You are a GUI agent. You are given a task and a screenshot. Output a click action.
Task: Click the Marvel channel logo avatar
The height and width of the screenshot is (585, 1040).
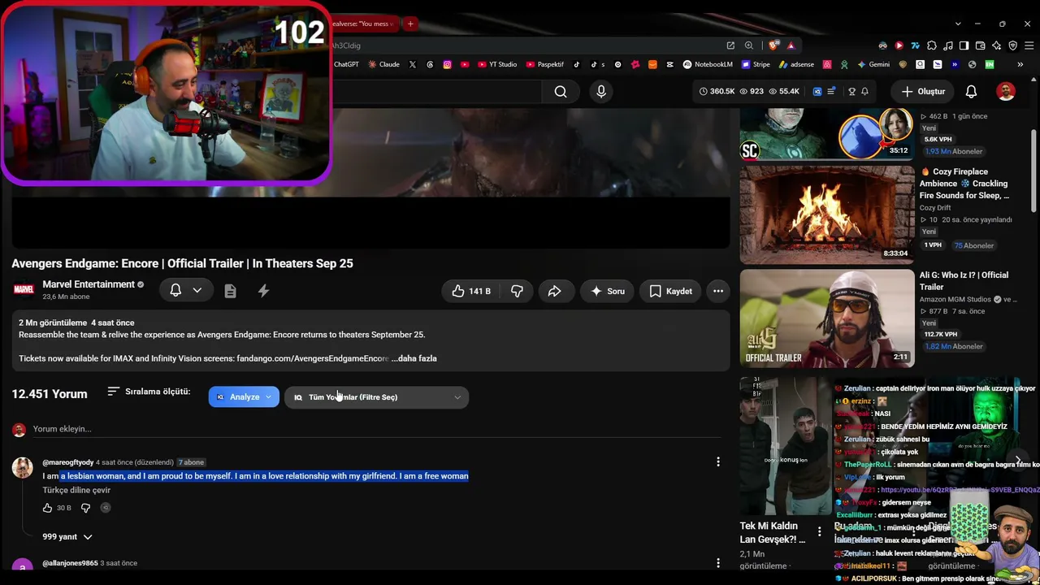(x=24, y=289)
